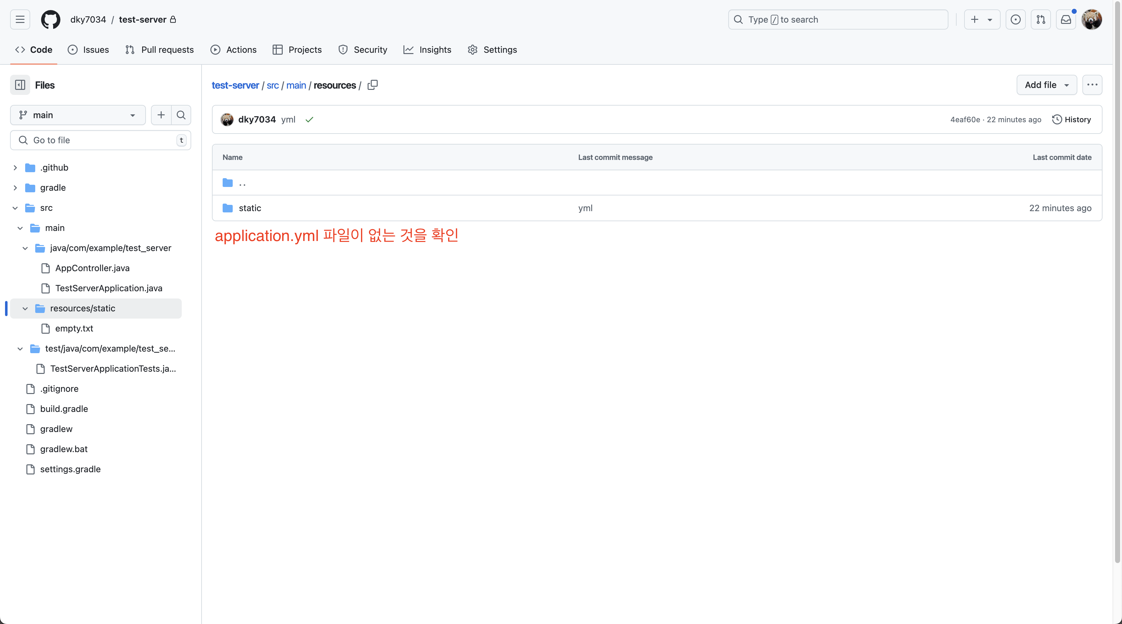1122x624 pixels.
Task: Open the issues icon in top header
Action: 1015,19
